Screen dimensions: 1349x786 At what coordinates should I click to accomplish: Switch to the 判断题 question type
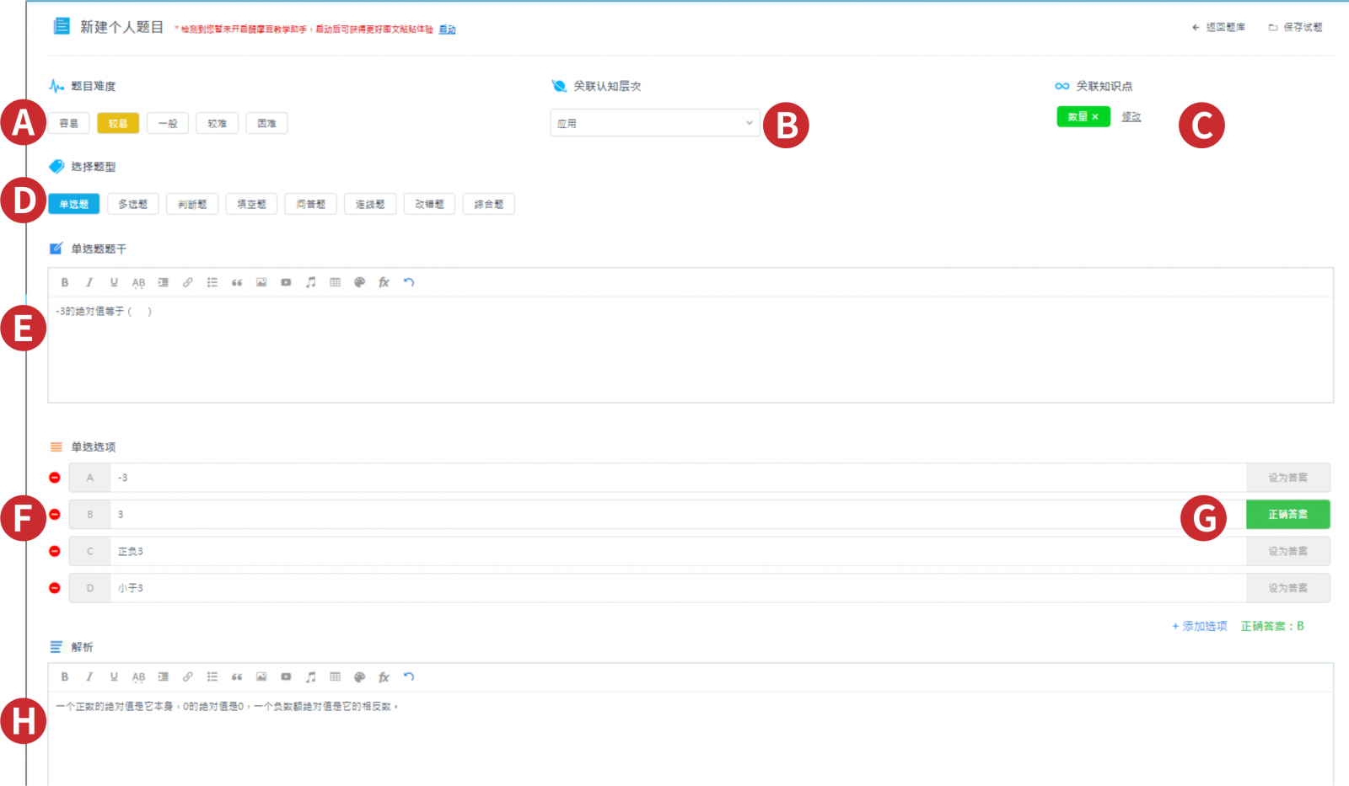tap(192, 204)
